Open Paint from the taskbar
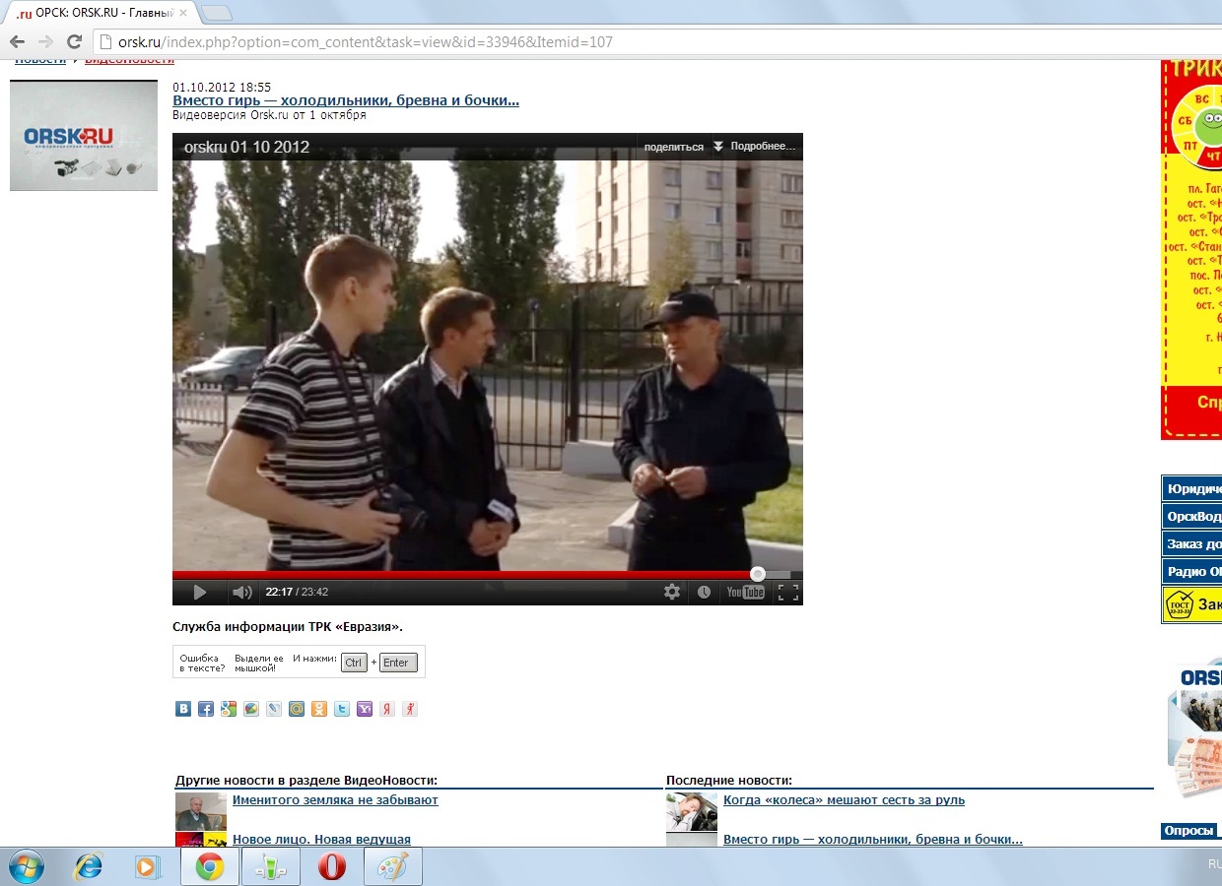1222x886 pixels. [x=392, y=867]
